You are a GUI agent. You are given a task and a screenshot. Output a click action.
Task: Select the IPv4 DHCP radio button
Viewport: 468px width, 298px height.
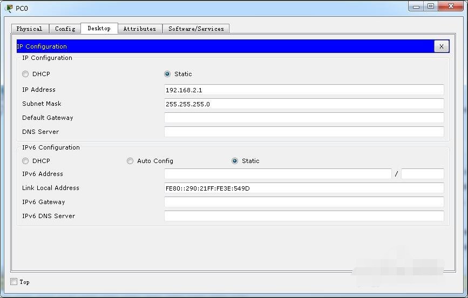25,74
